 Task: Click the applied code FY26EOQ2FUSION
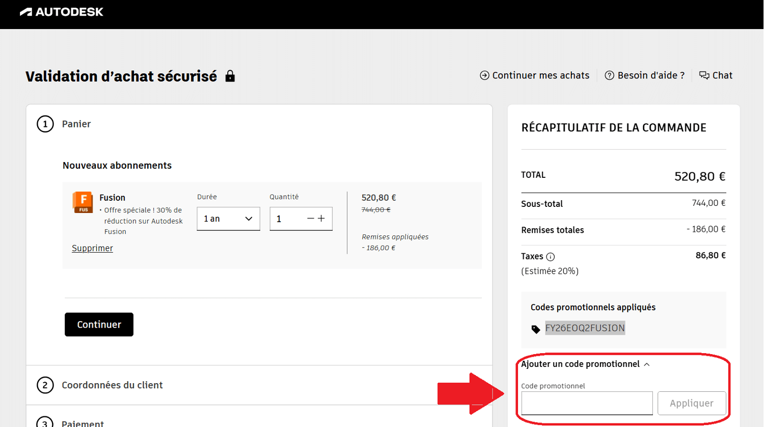tap(585, 328)
